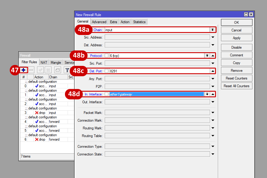Click the comment icon in Firewall toolbar
The width and height of the screenshot is (267, 178).
tap(58, 70)
